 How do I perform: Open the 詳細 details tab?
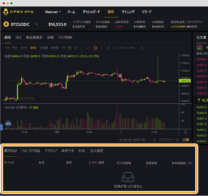[x=50, y=37]
